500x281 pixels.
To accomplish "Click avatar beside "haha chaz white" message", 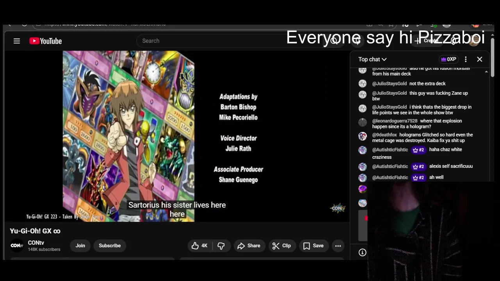I will 362,150.
